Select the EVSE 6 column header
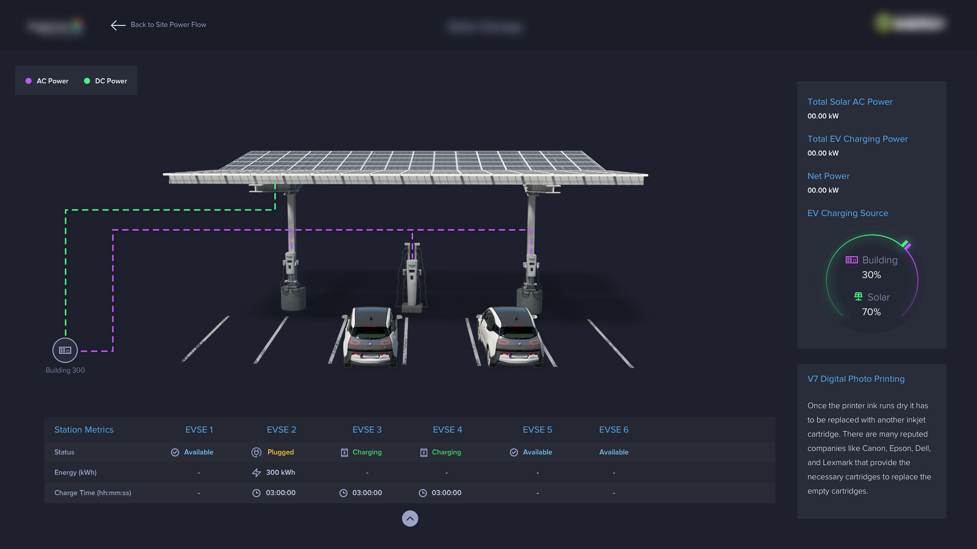 point(614,430)
